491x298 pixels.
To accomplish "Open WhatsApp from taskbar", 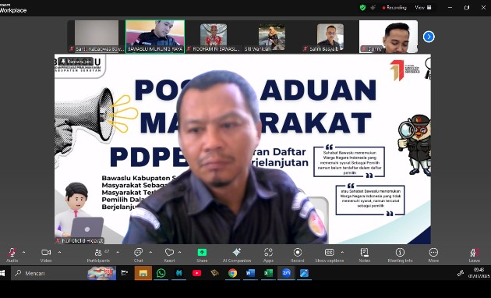I will point(161,273).
